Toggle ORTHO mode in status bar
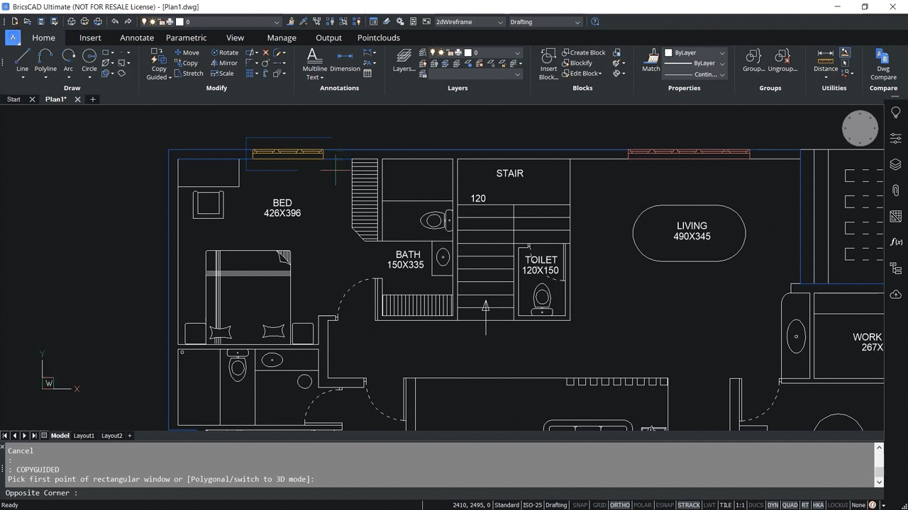Screen dimensions: 908x510 tap(619, 505)
